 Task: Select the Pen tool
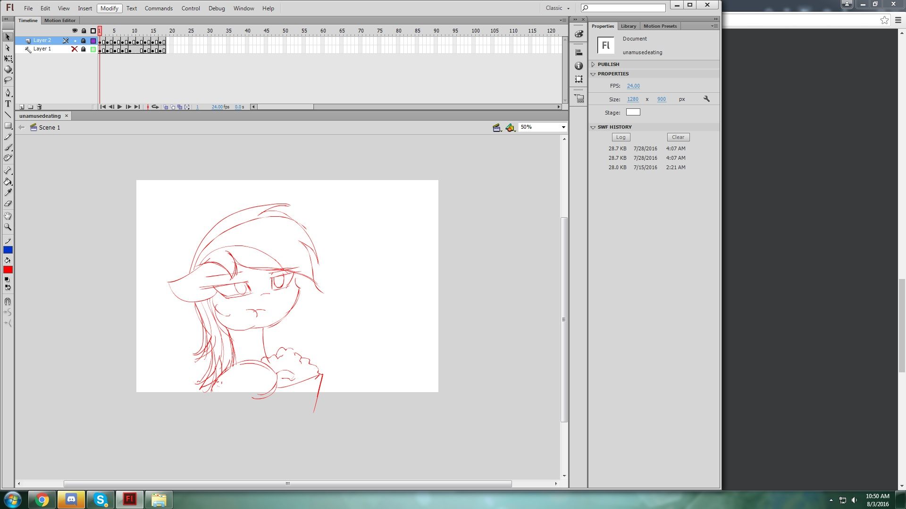(x=8, y=92)
